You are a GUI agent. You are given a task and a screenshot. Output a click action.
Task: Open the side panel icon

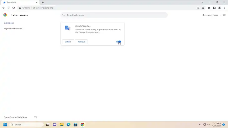pos(214,8)
